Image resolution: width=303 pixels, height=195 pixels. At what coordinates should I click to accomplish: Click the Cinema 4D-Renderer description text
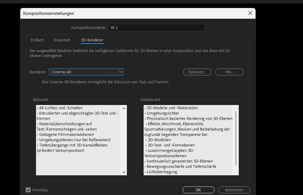[x=106, y=82]
